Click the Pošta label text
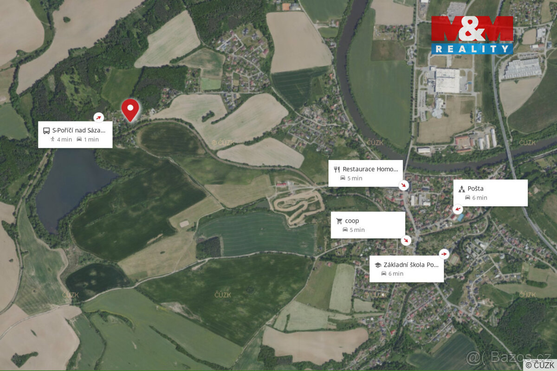 [x=475, y=189]
